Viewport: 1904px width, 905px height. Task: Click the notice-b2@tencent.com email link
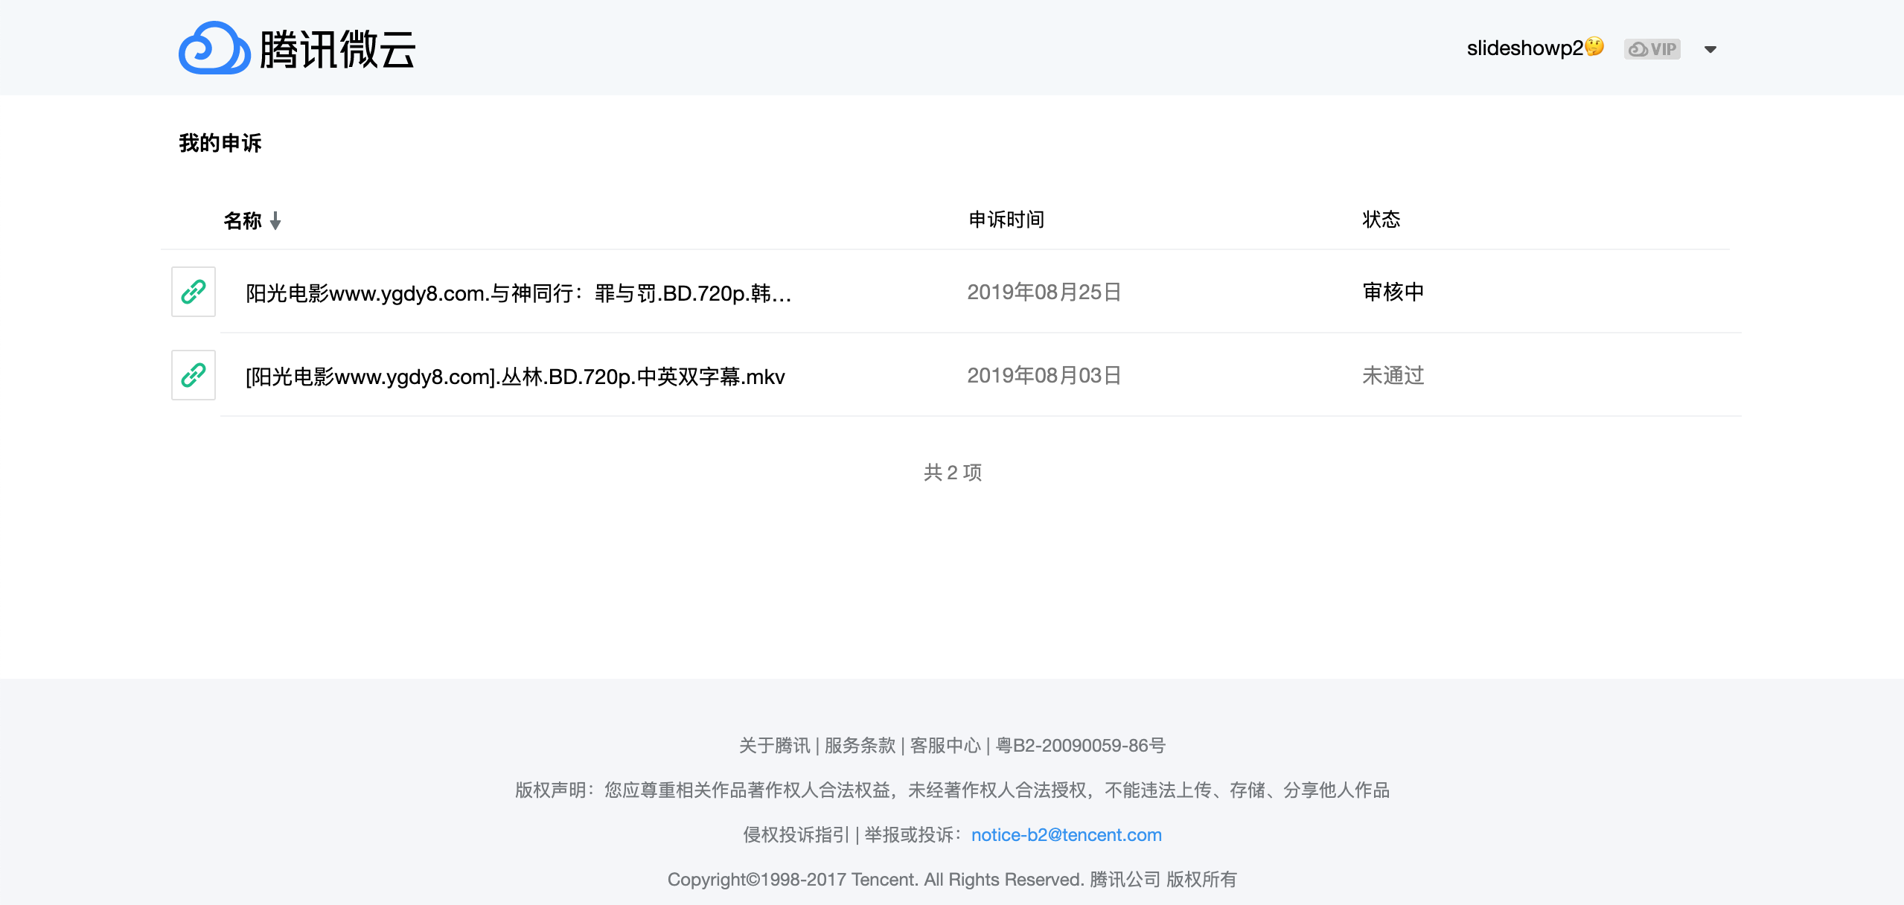(1066, 835)
